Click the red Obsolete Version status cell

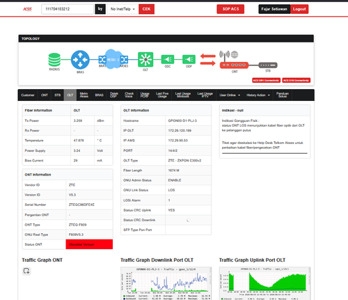coord(89,244)
